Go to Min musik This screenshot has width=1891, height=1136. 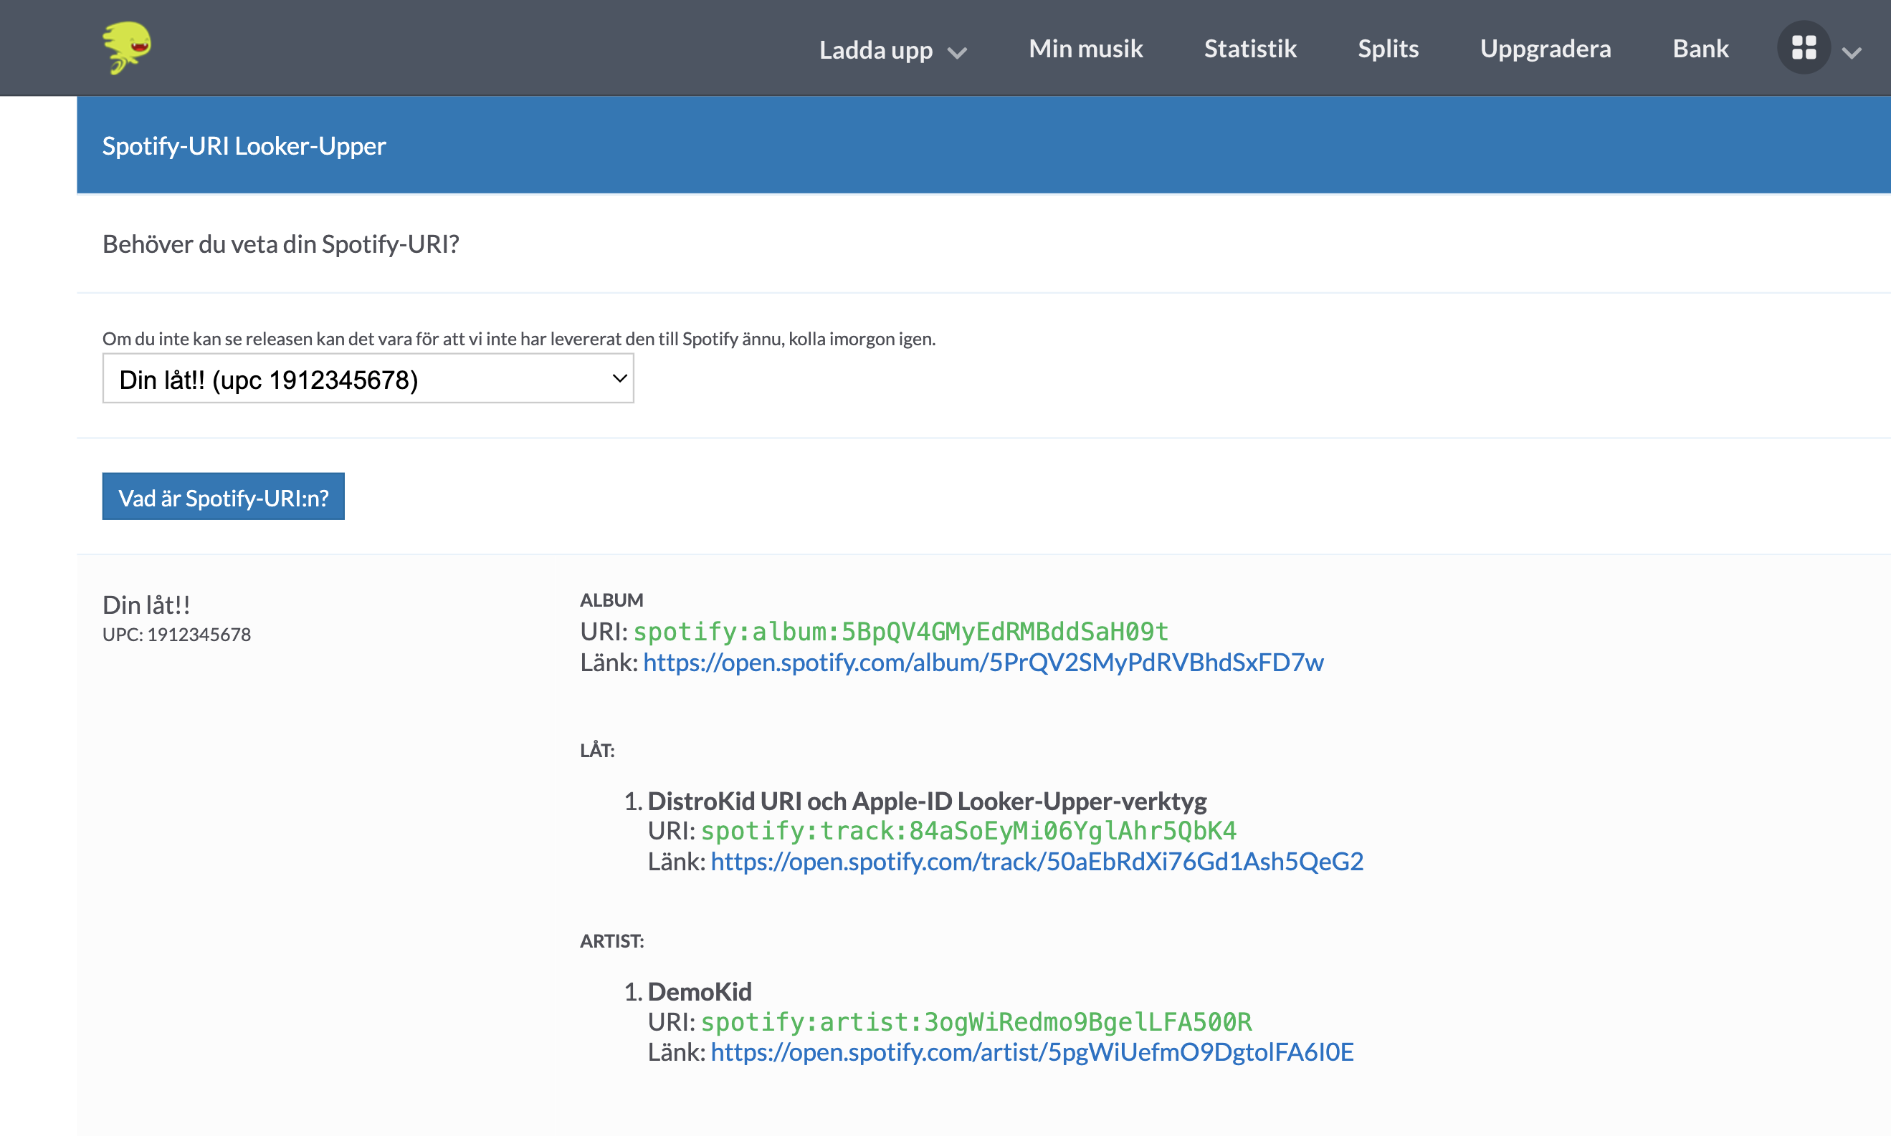[1085, 48]
